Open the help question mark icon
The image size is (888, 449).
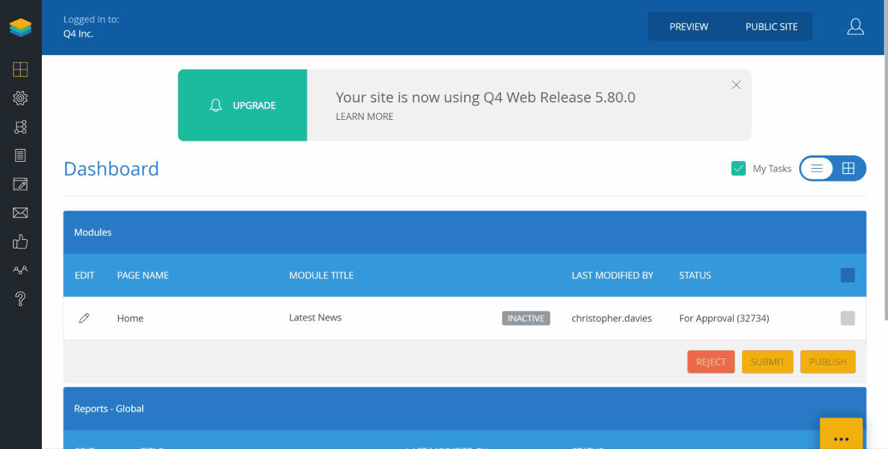pos(20,299)
